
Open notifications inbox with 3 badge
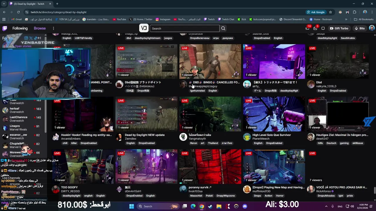coord(315,28)
